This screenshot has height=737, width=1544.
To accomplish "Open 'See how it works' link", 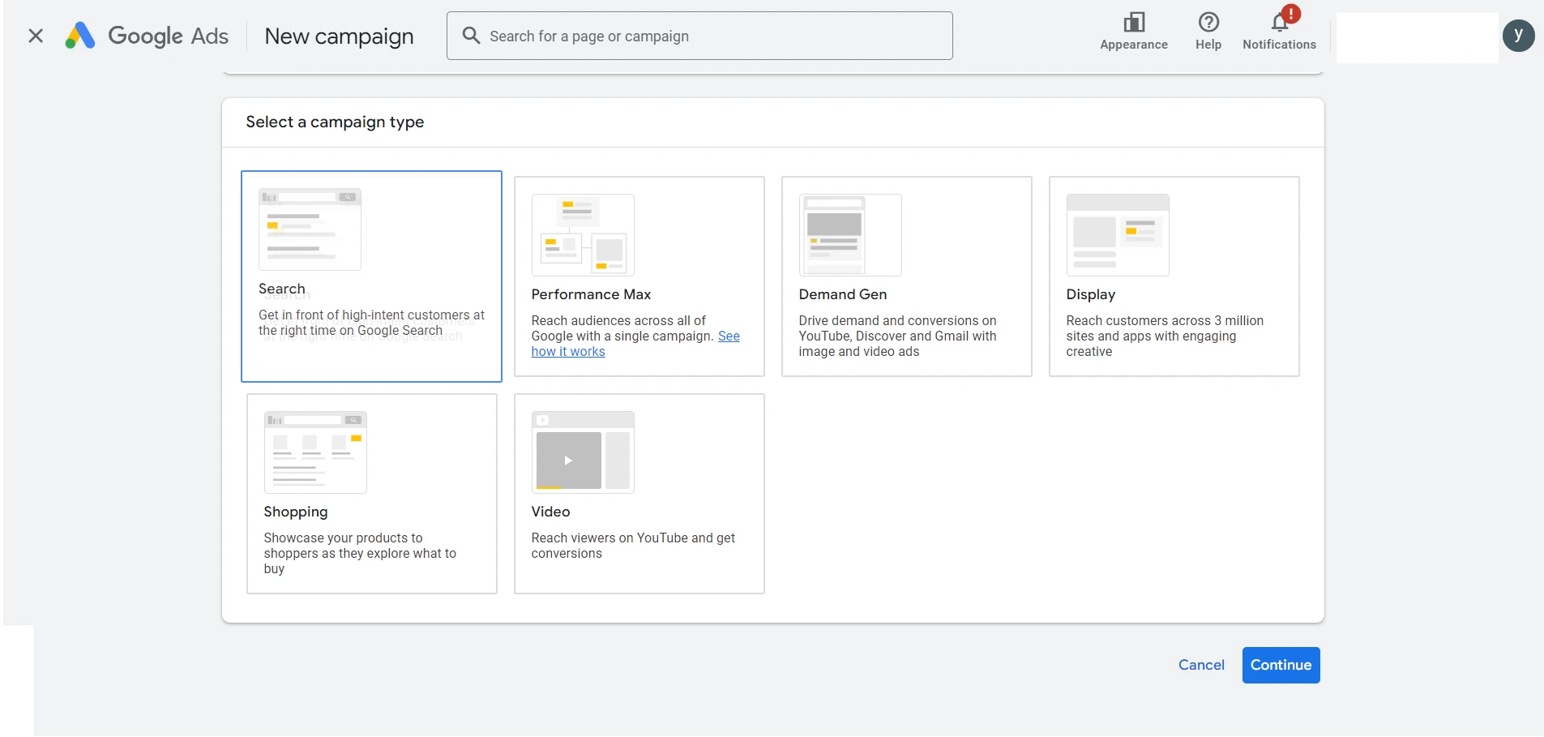I will (x=568, y=351).
